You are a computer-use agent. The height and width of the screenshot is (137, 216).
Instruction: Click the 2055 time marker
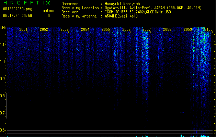(x=106, y=29)
